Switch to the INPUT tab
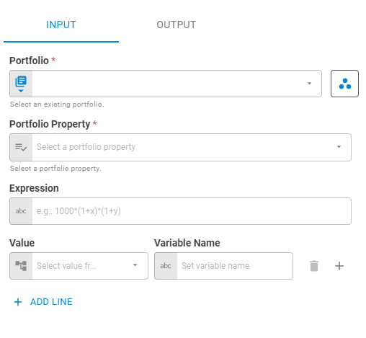366x338 pixels. pos(61,25)
